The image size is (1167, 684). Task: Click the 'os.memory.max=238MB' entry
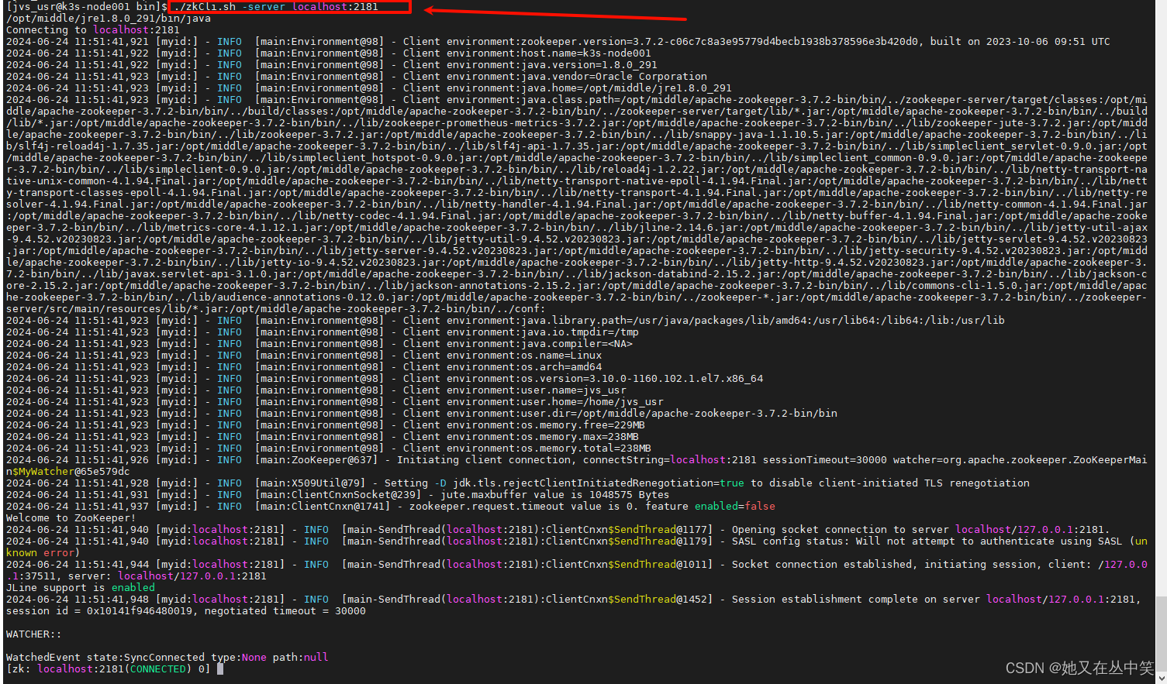[580, 436]
